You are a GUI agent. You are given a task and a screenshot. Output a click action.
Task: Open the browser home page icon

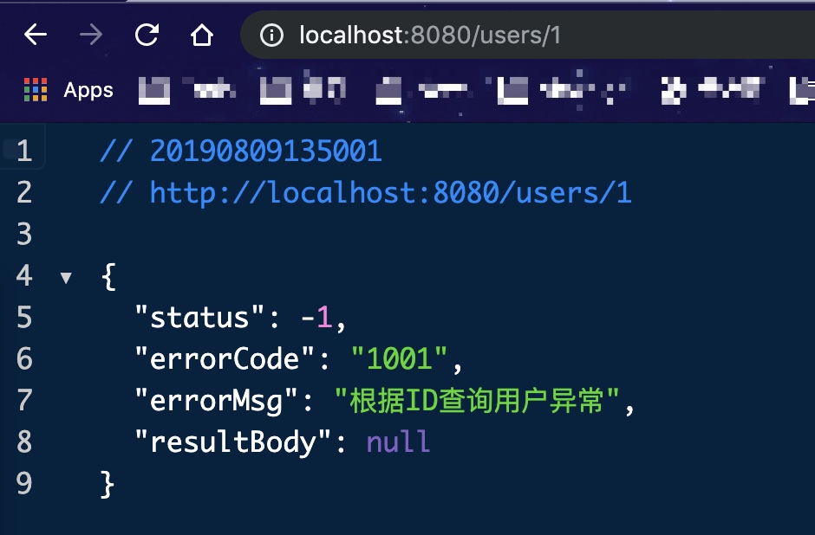point(201,35)
